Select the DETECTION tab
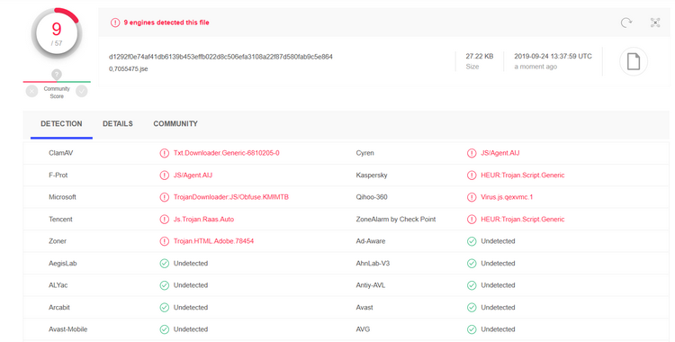Image resolution: width=675 pixels, height=342 pixels. coord(61,124)
